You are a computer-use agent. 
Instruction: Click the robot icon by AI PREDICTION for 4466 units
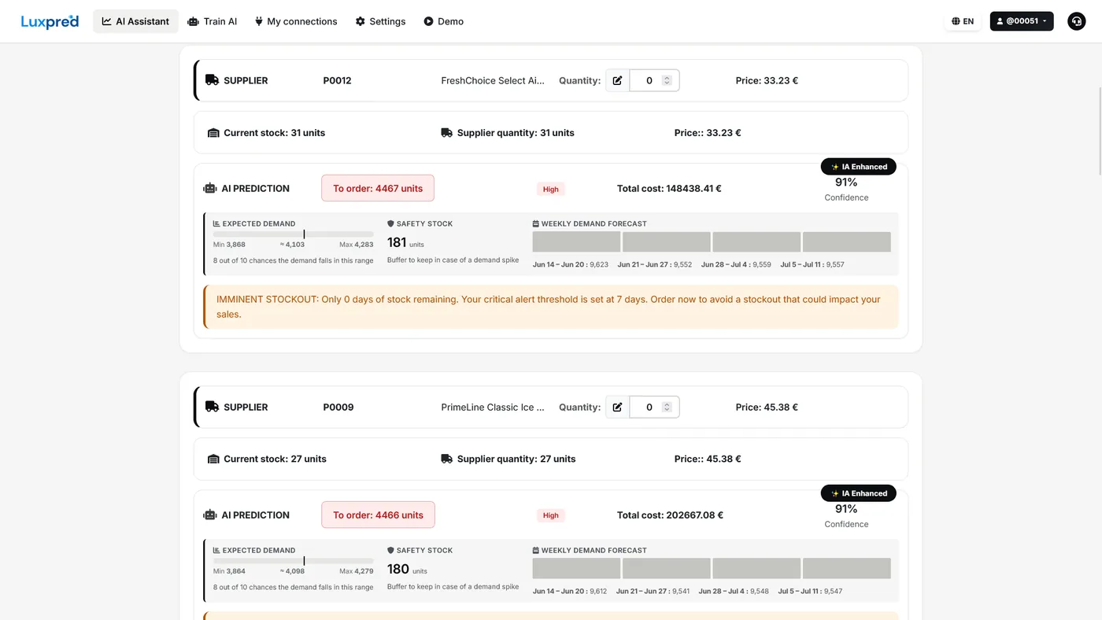(x=210, y=515)
